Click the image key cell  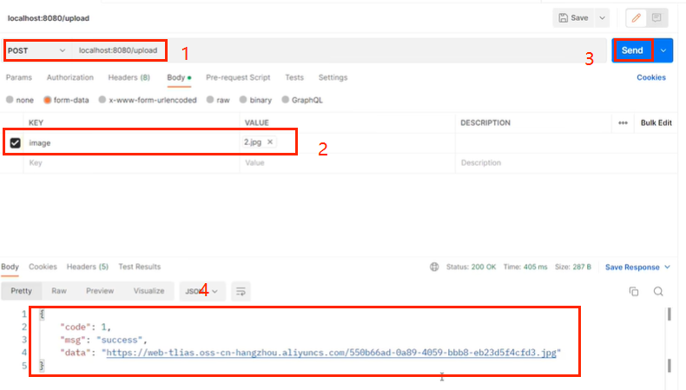pos(131,142)
